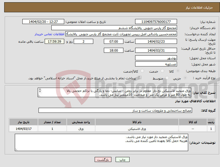Click the general need description text area
This screenshot has height=167, width=220.
point(114,92)
